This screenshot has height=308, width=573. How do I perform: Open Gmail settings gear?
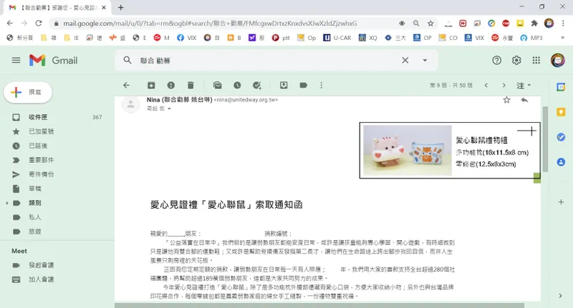pos(516,60)
